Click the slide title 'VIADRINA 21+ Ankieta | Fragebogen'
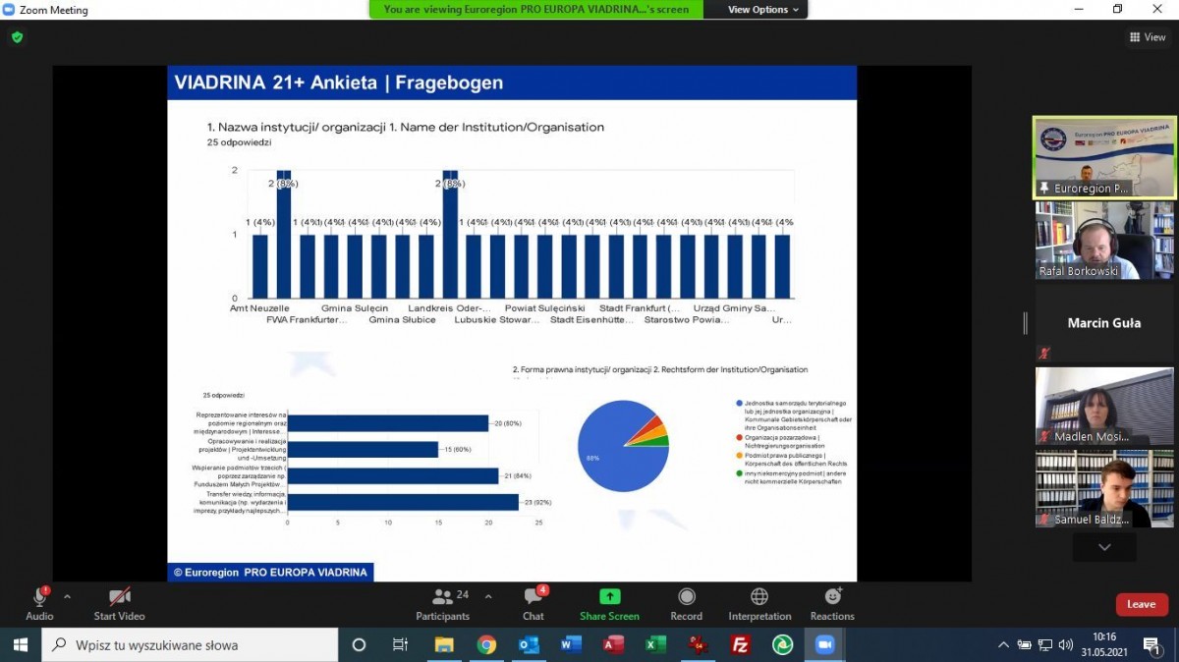 coord(338,83)
